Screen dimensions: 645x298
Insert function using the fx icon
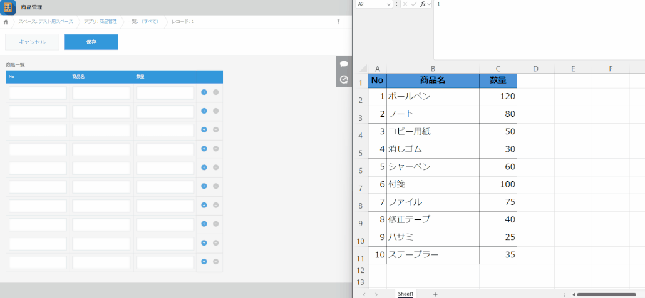[x=423, y=4]
